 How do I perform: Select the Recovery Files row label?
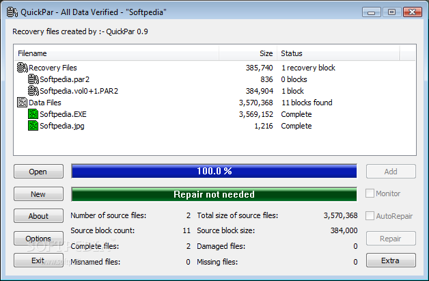[53, 68]
